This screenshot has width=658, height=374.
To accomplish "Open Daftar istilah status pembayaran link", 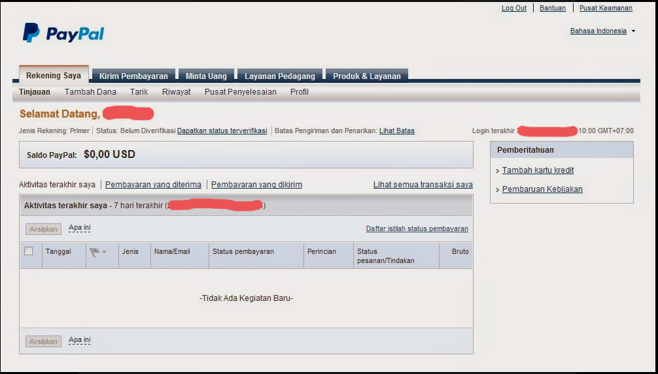I will click(x=417, y=228).
